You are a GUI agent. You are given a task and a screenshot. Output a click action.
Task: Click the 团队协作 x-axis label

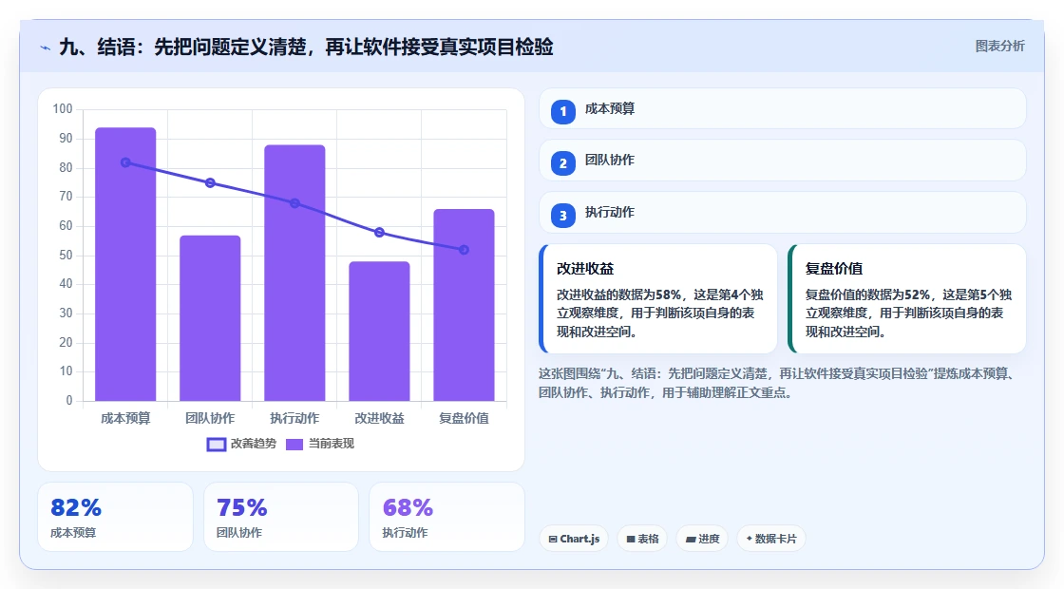[210, 419]
